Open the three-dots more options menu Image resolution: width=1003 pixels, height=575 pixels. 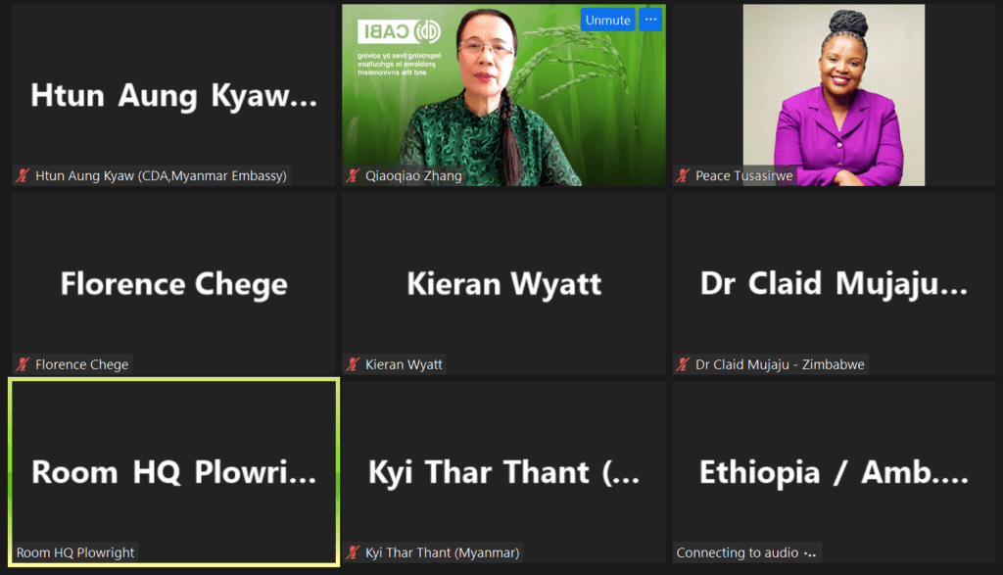tap(650, 20)
